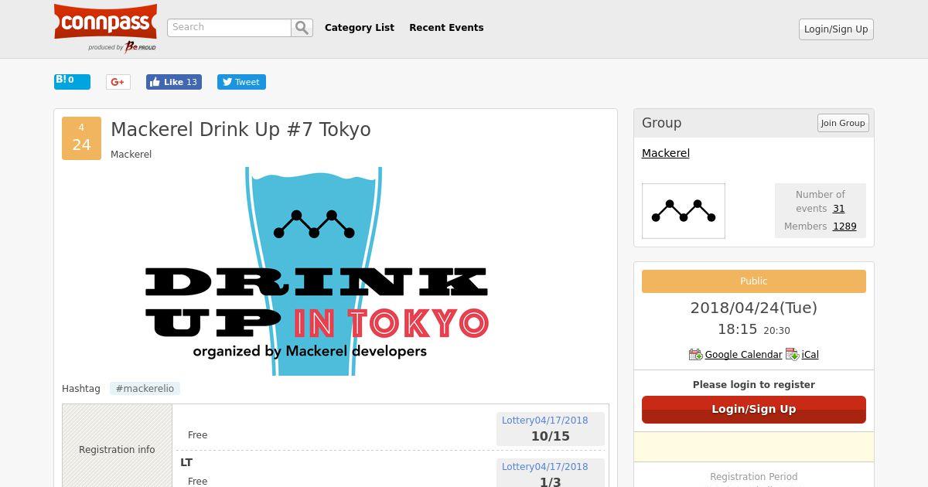Click the 18:15 start time
Image resolution: width=928 pixels, height=487 pixels.
point(737,329)
